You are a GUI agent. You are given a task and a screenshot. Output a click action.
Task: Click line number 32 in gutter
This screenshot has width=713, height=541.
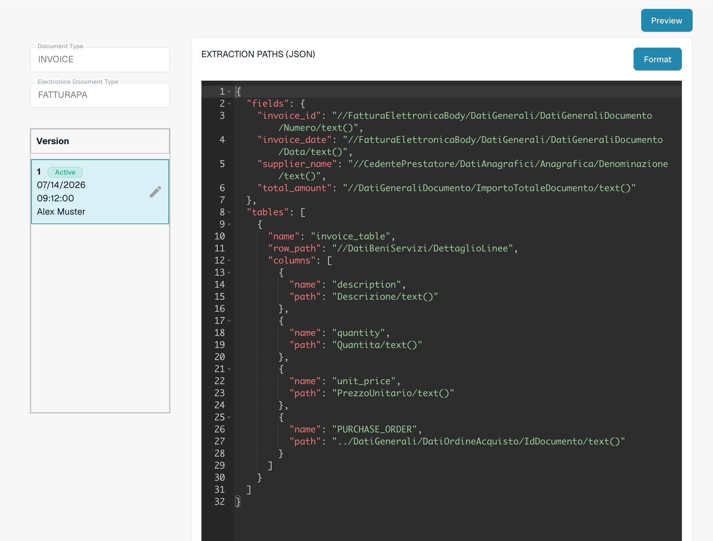(220, 502)
